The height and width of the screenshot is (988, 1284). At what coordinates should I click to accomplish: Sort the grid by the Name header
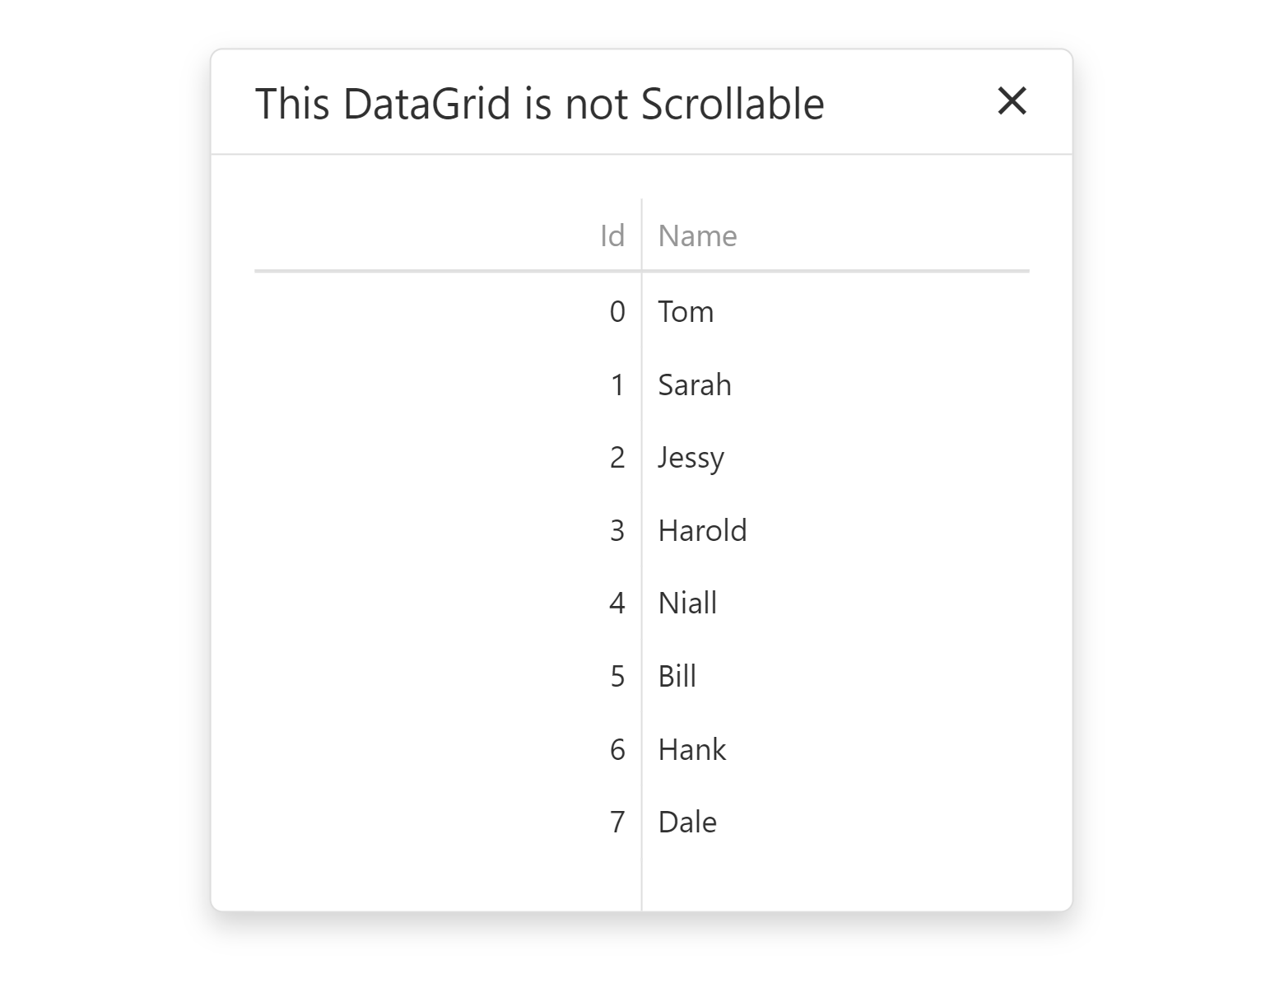click(x=697, y=235)
